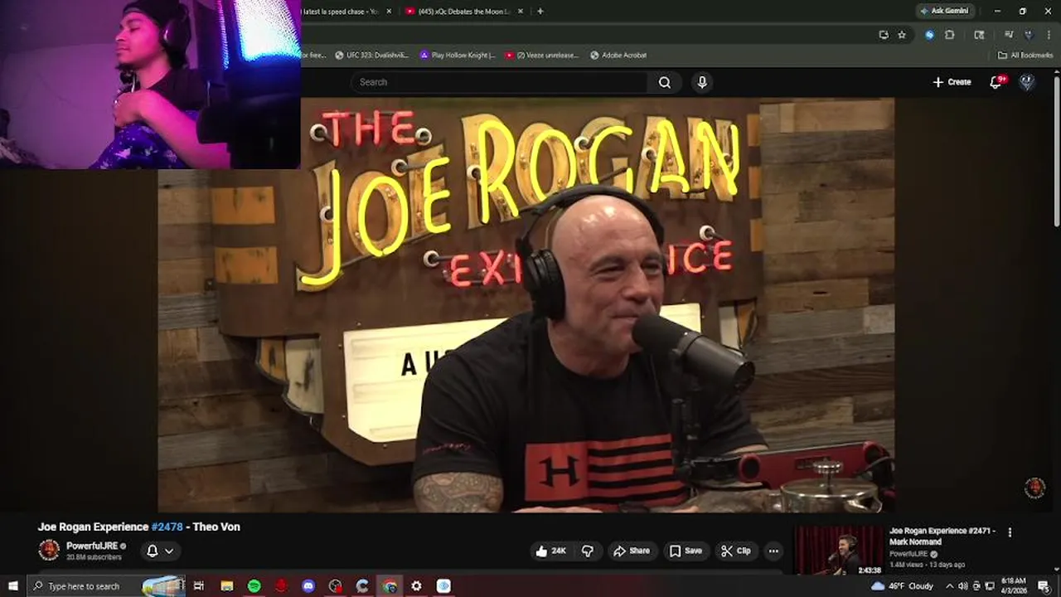
Task: Click the Ask Gemini button
Action: click(x=943, y=11)
